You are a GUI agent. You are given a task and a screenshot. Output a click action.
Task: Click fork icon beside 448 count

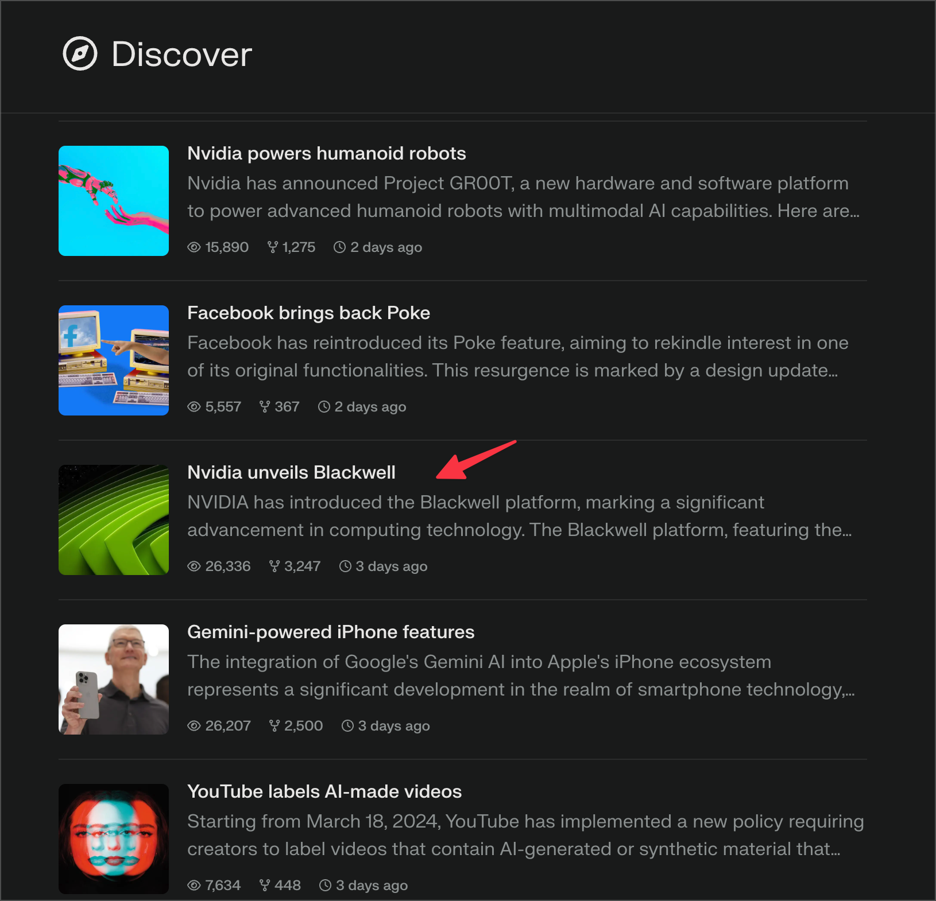265,886
